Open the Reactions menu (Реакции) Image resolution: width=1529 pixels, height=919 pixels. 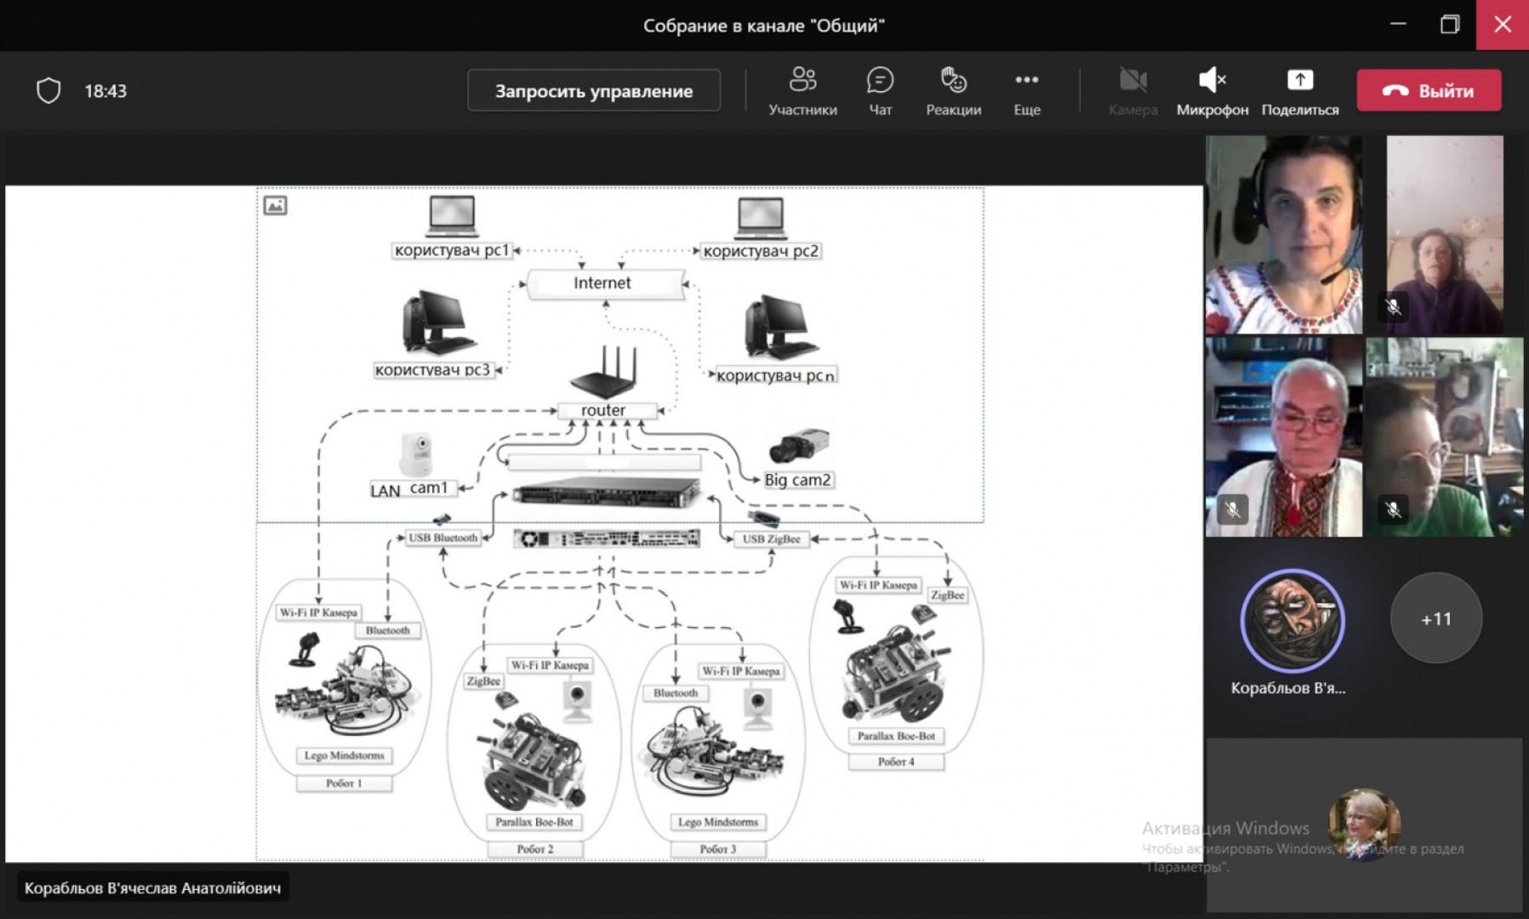tap(953, 90)
